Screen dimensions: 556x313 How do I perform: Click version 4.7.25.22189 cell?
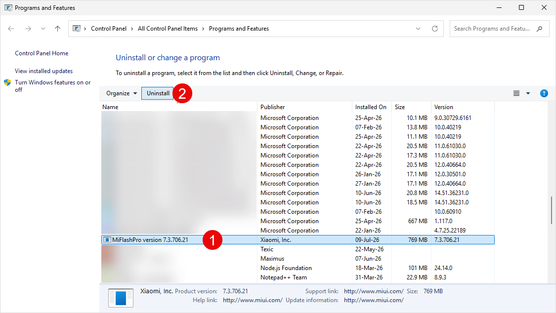coord(450,231)
